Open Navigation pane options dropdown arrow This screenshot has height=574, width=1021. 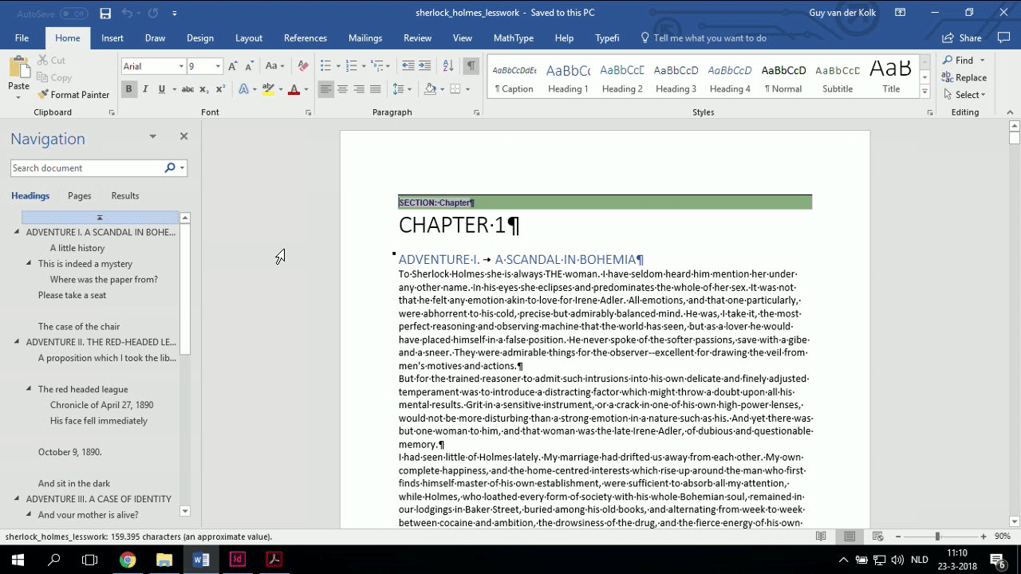pyautogui.click(x=152, y=136)
